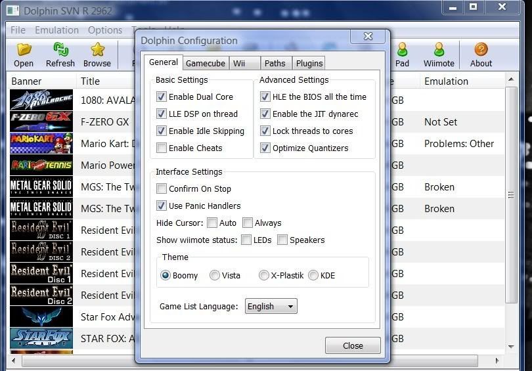
Task: Click the Open folder toolbar icon
Action: tap(24, 51)
